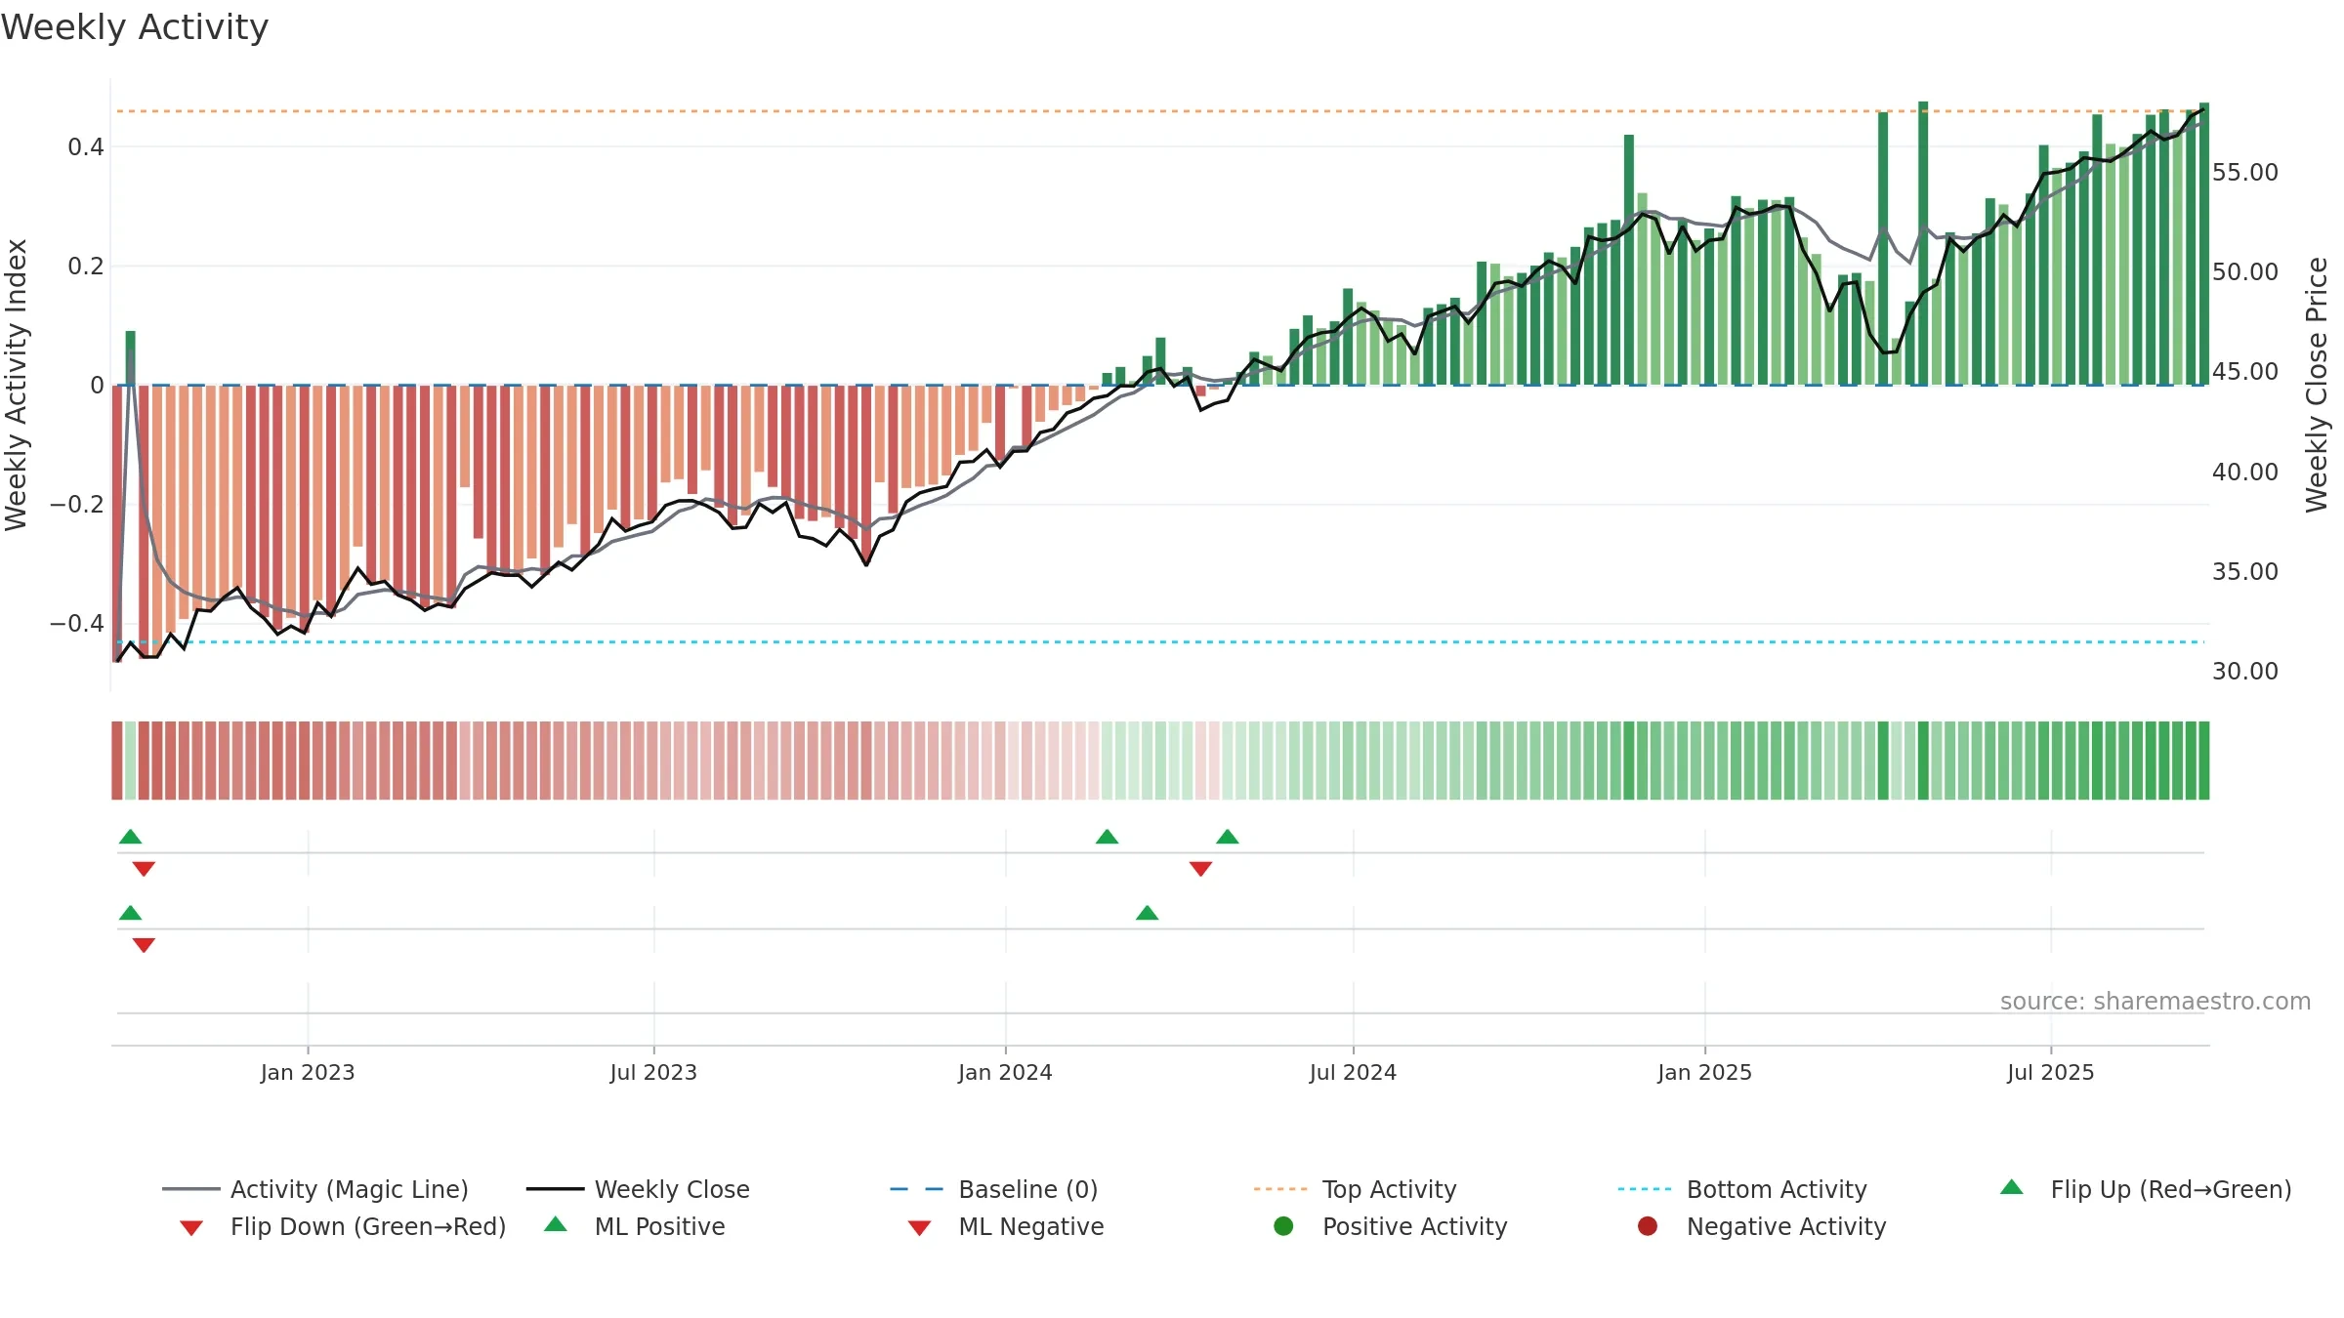The image size is (2344, 1318).
Task: Toggle the Bottom Activity legend item
Action: pyautogui.click(x=1742, y=1189)
